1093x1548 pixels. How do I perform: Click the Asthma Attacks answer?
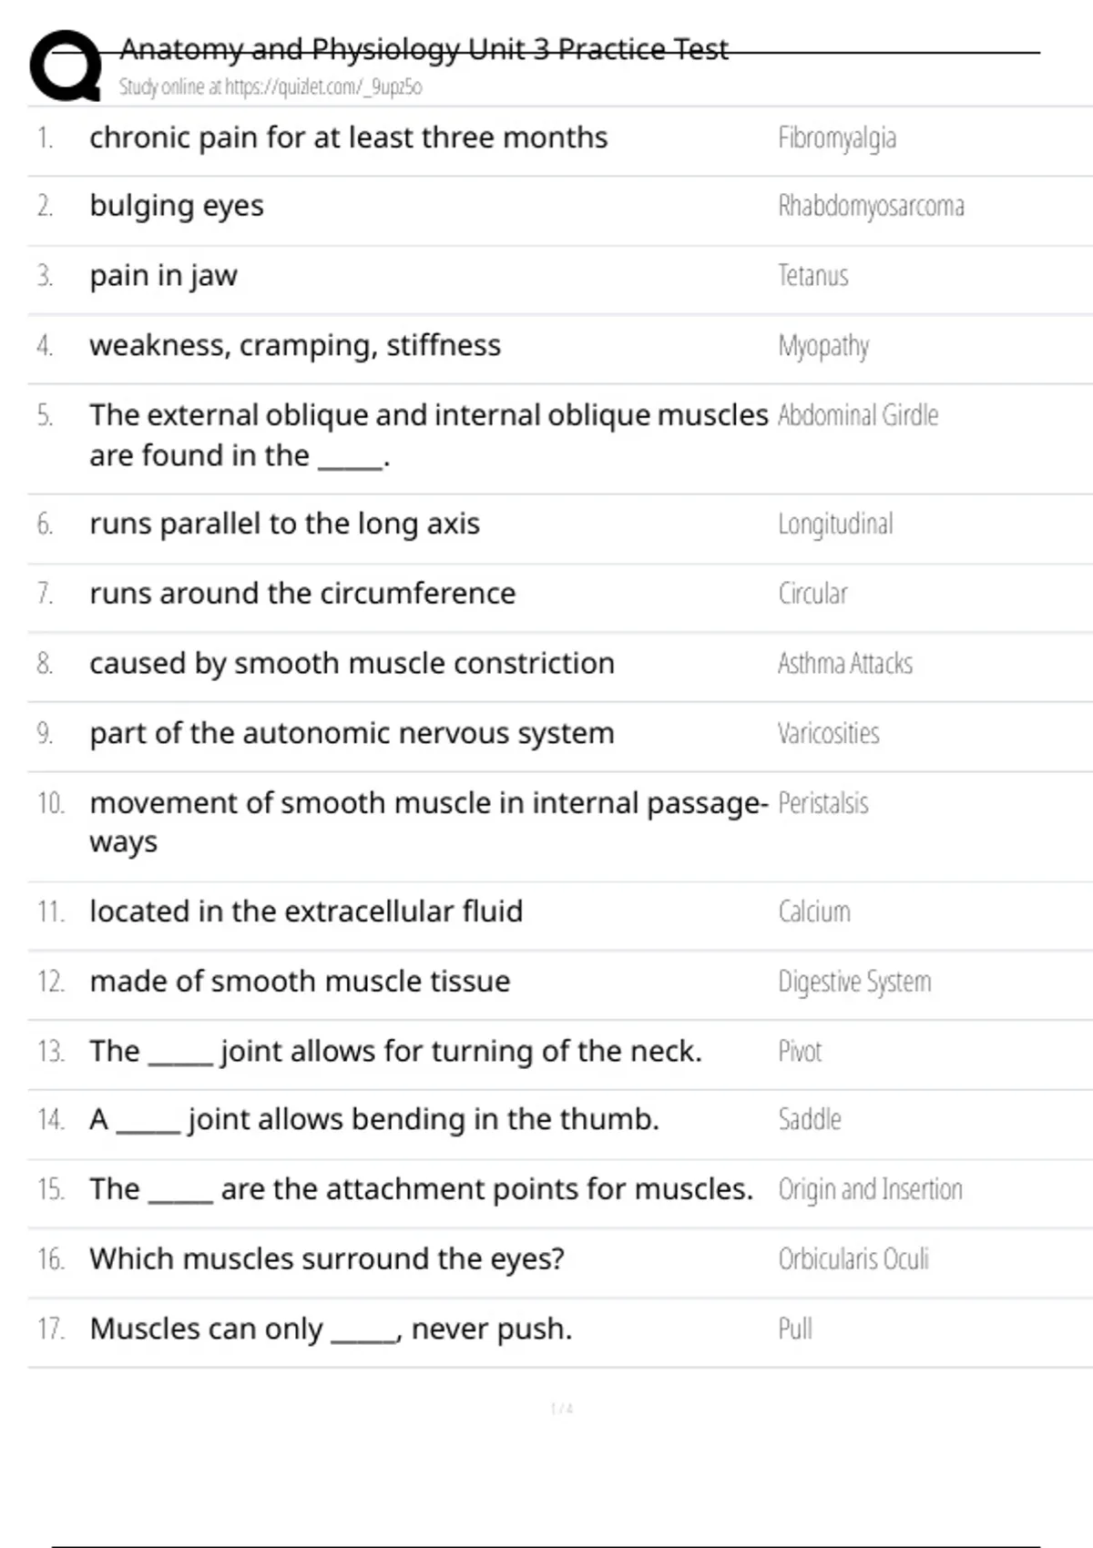[x=844, y=664]
